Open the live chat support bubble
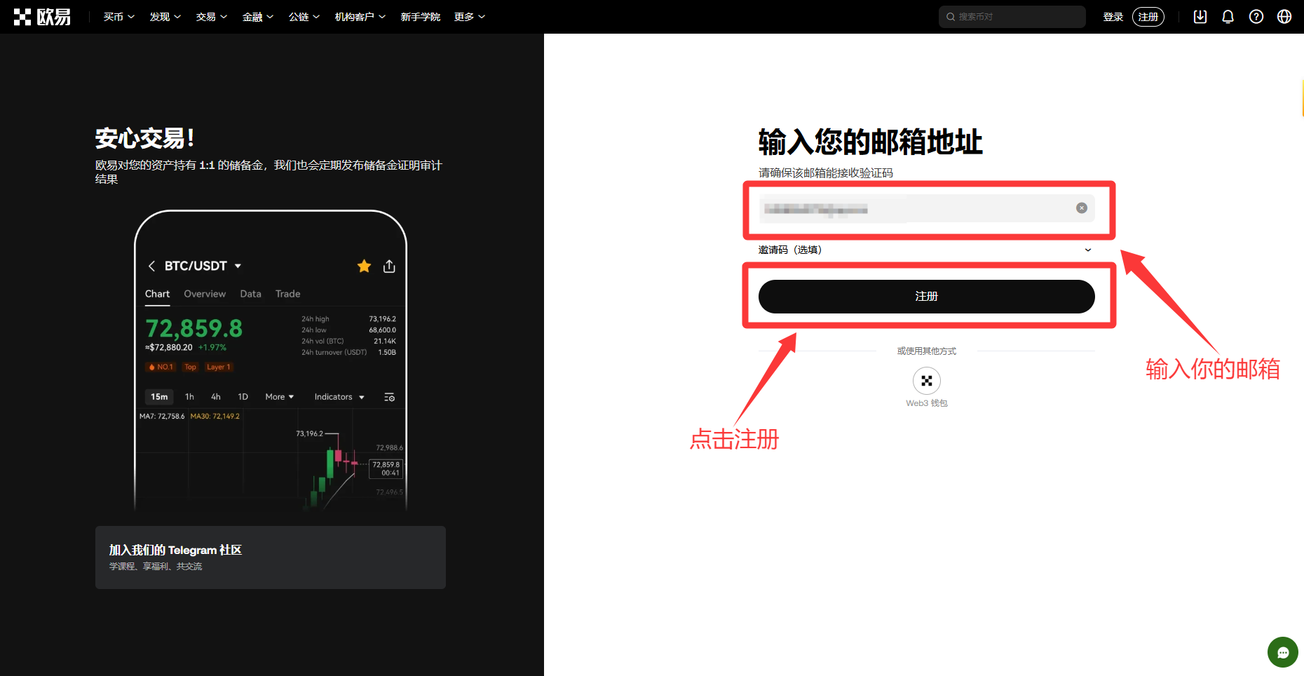 (1282, 652)
